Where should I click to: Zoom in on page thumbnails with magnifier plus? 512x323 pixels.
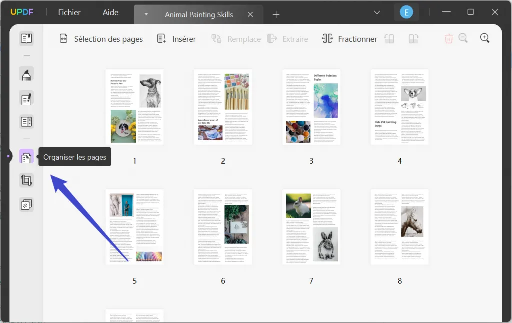click(484, 37)
